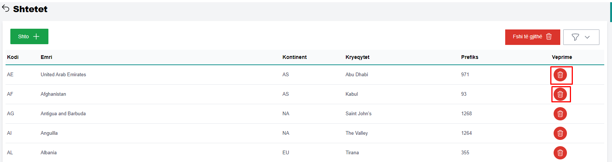
Task: Expand the chevron beside the filter
Action: click(x=587, y=37)
